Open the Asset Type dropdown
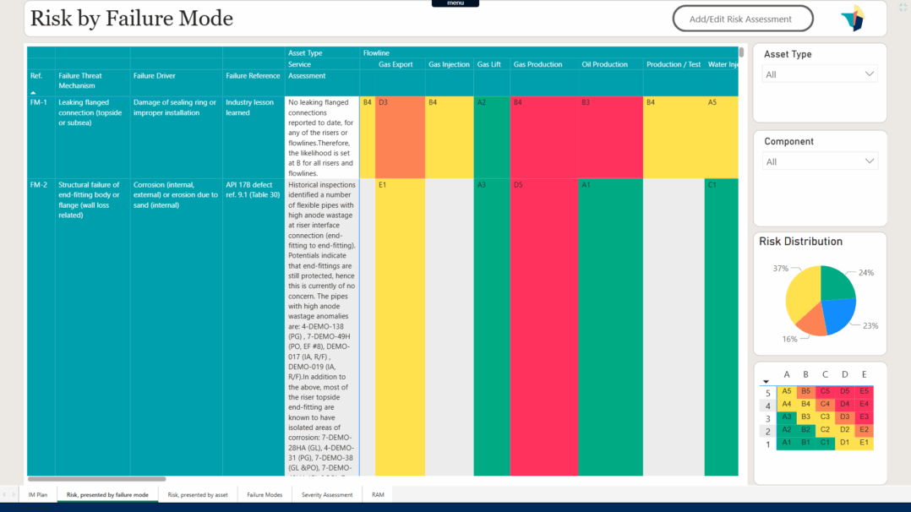The width and height of the screenshot is (911, 512). point(820,74)
